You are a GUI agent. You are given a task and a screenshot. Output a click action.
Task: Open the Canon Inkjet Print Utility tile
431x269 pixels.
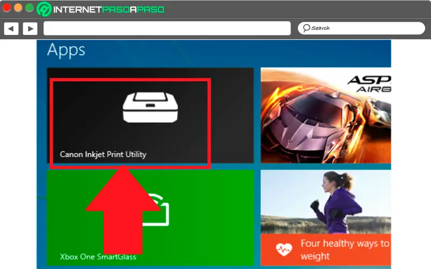pyautogui.click(x=150, y=116)
